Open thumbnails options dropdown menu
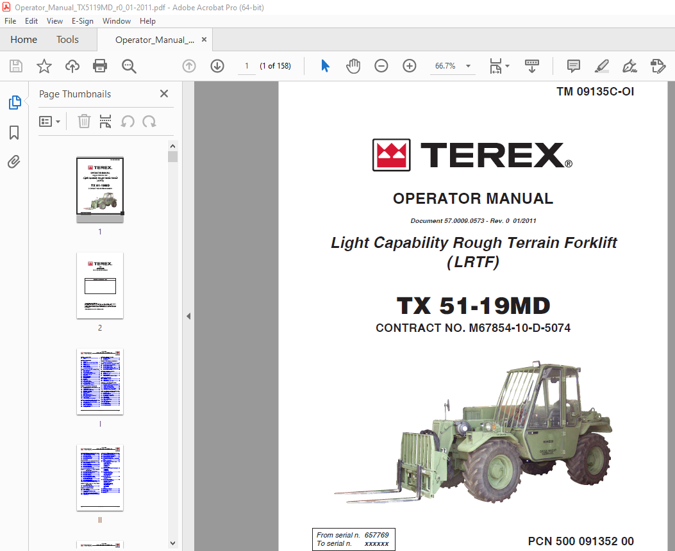The height and width of the screenshot is (551, 675). [x=49, y=121]
